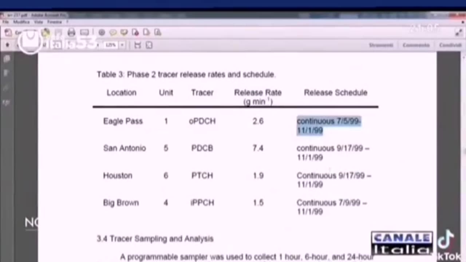
Task: Click the read mode expand arrows icon
Action: [459, 32]
